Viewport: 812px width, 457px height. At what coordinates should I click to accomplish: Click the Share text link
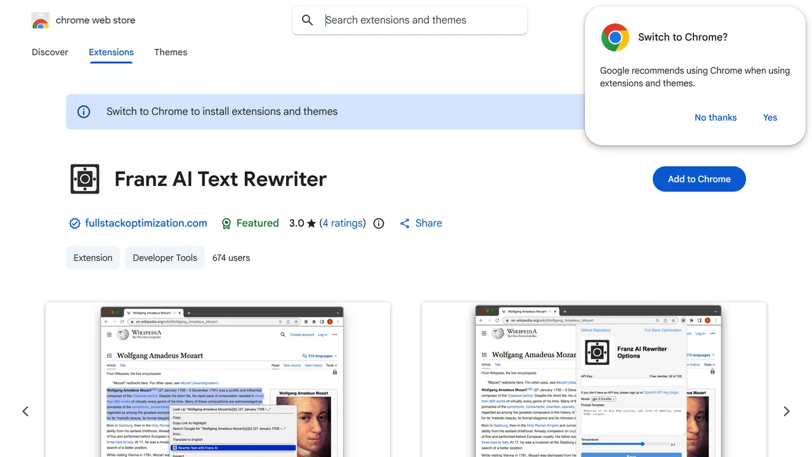[x=429, y=223]
